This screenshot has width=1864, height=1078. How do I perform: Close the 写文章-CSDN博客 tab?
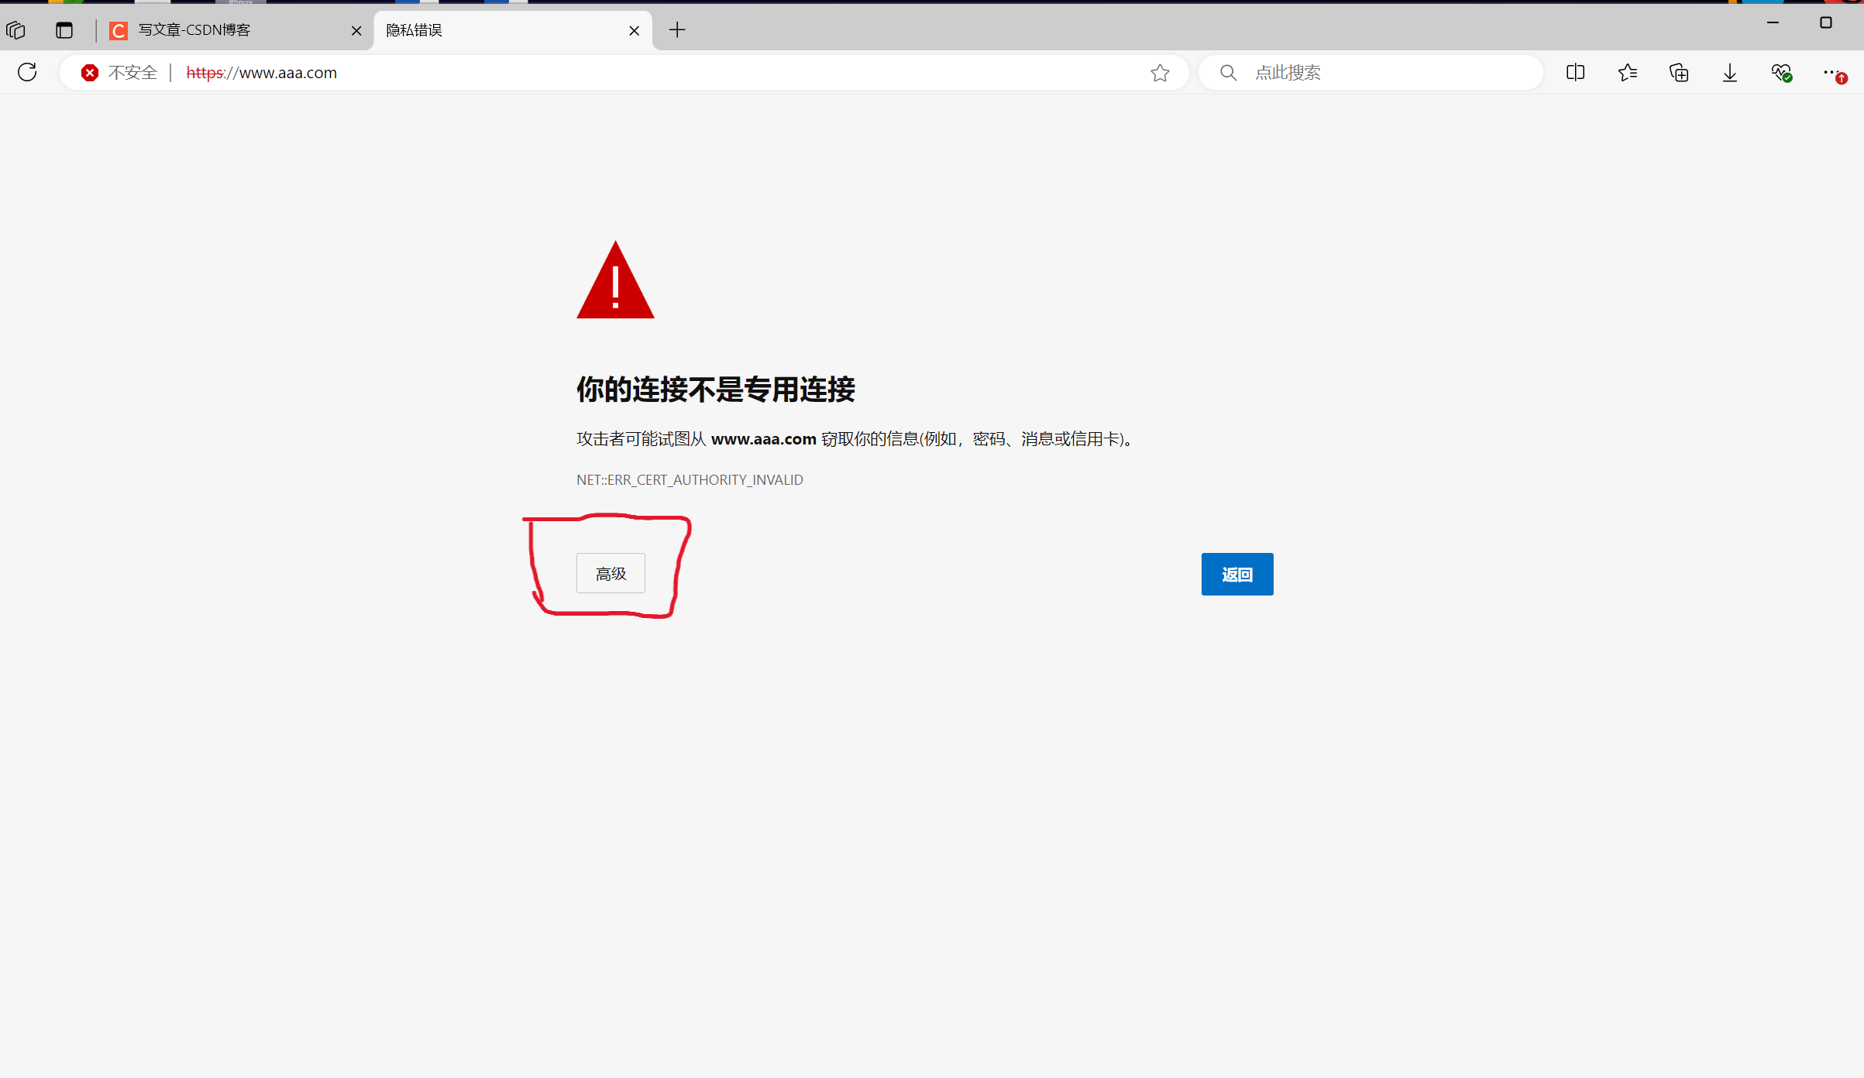pos(356,31)
